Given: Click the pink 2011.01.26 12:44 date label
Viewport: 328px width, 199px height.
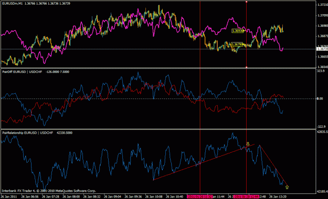Looking at the screenshot, I should click(247, 197).
